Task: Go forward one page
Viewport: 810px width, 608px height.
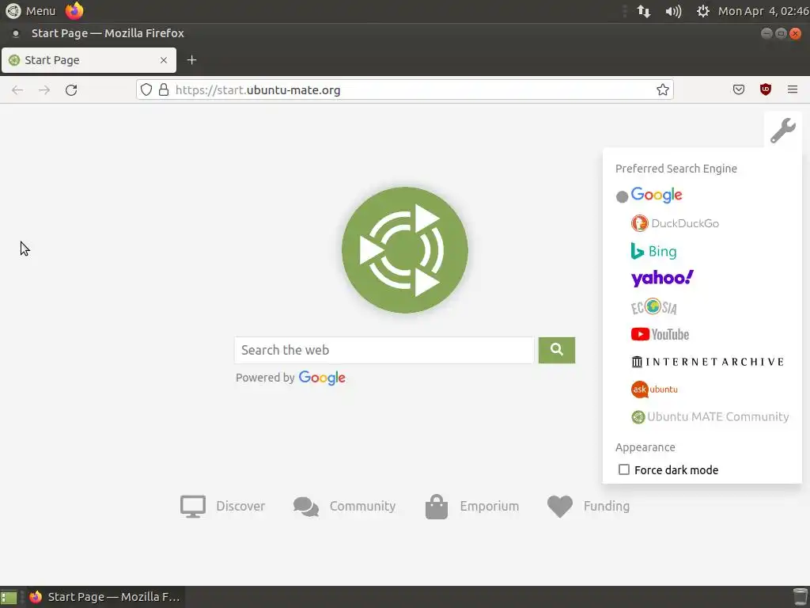Action: tap(44, 90)
